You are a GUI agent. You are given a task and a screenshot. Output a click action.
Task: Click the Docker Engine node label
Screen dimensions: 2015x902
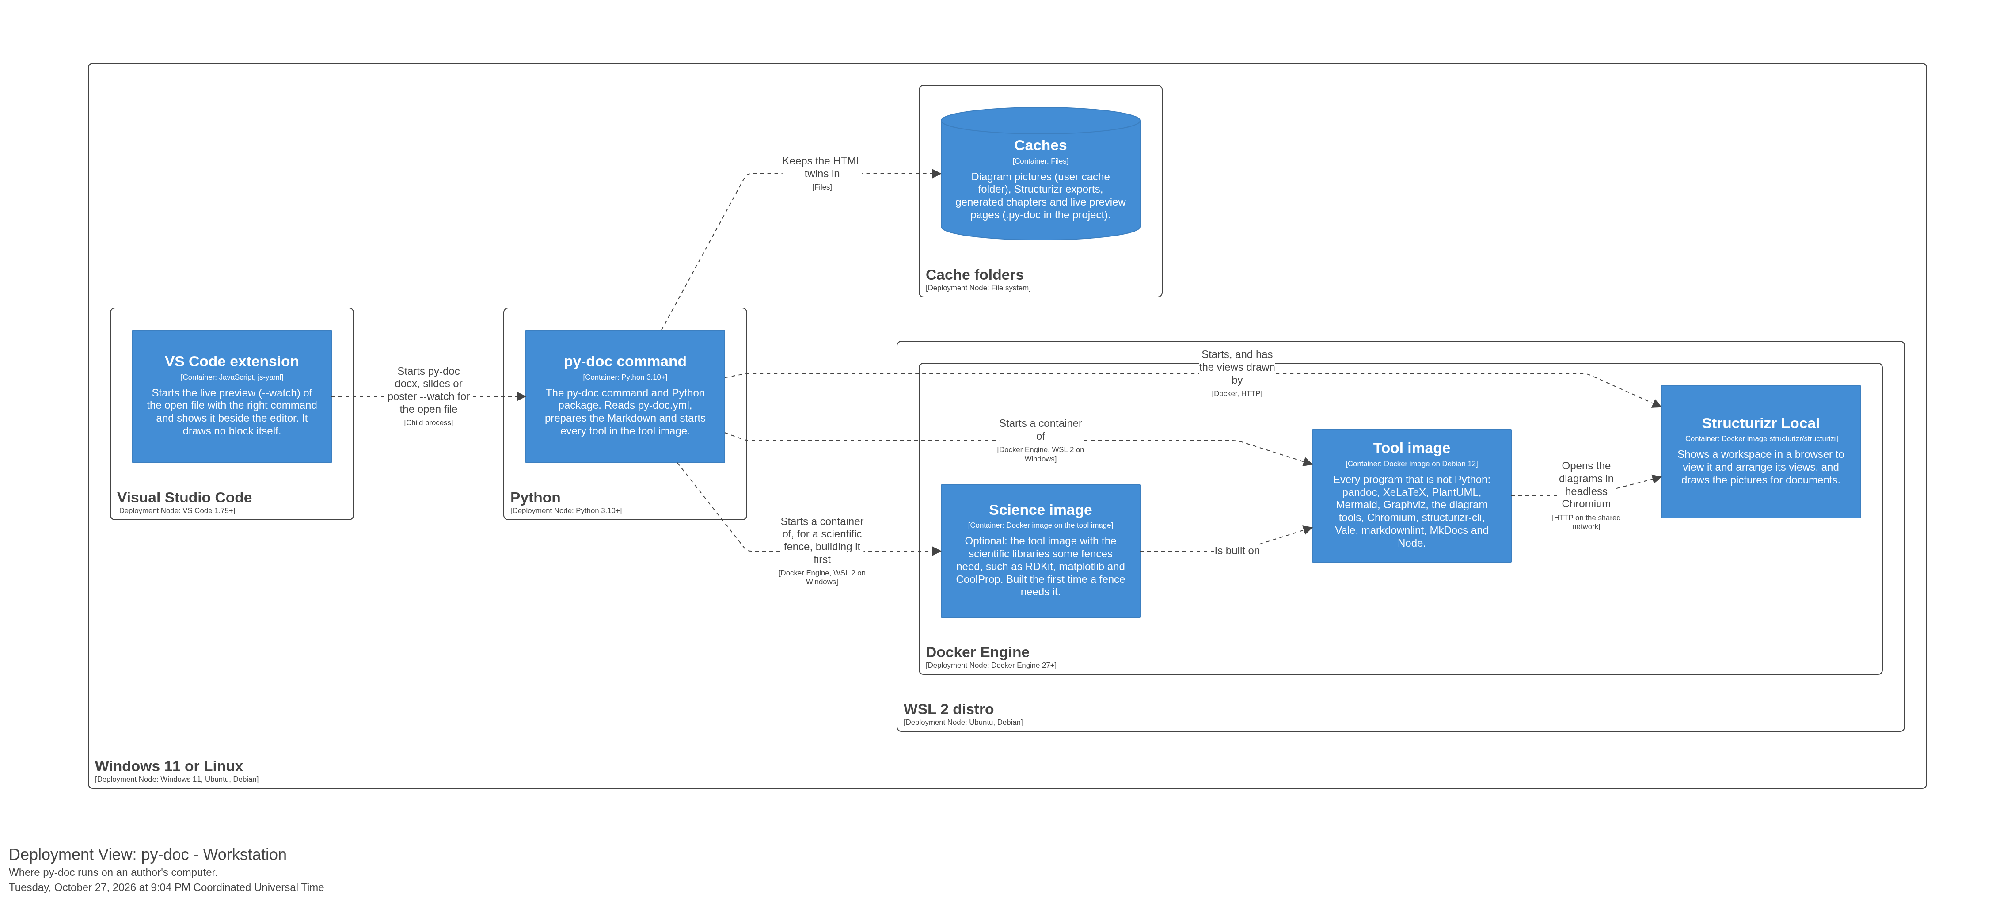pos(977,652)
